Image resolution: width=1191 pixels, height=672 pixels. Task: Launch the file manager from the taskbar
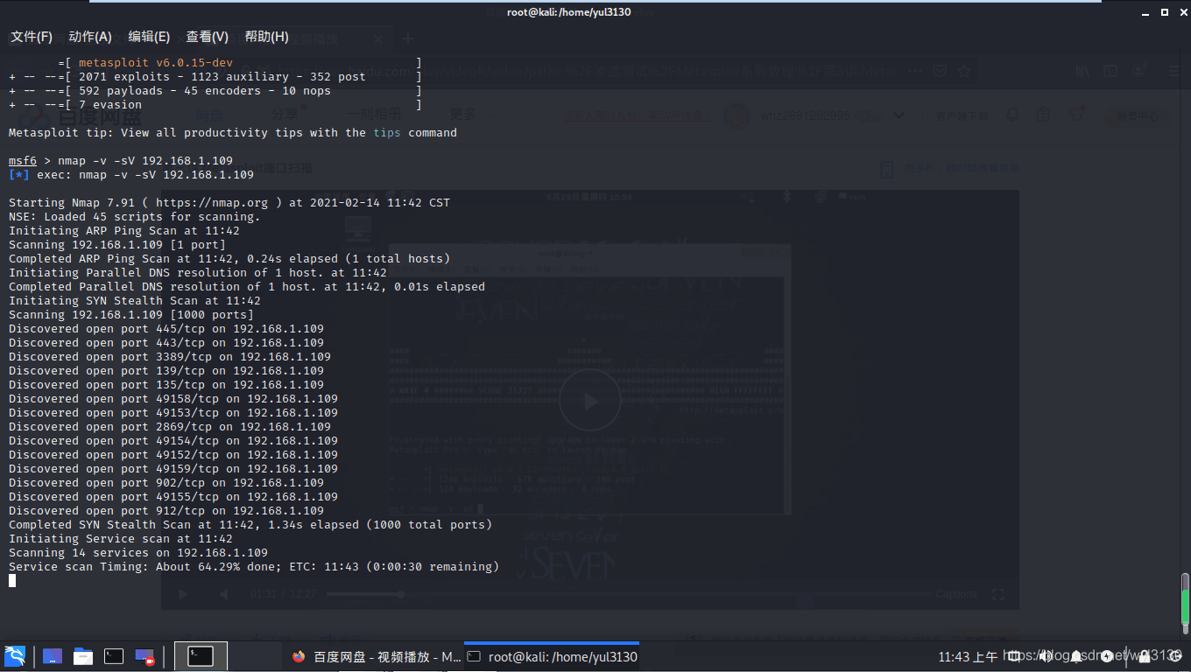tap(83, 656)
